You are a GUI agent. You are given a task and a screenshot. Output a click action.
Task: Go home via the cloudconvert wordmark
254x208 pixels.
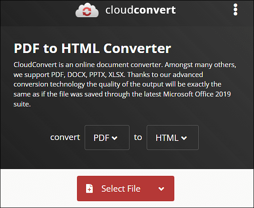click(x=140, y=10)
